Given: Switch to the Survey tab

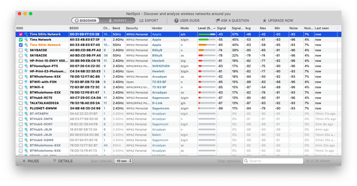Looking at the screenshot, I should coord(117,21).
